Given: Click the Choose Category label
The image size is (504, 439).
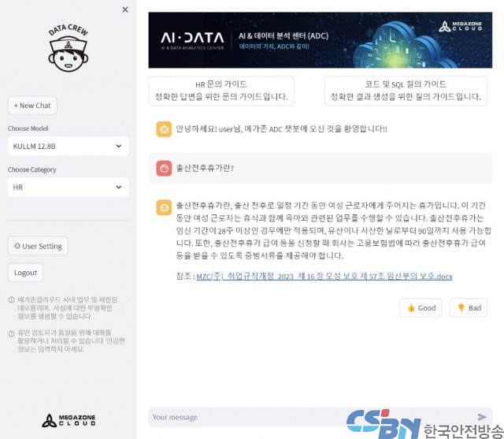Looking at the screenshot, I should [x=32, y=169].
